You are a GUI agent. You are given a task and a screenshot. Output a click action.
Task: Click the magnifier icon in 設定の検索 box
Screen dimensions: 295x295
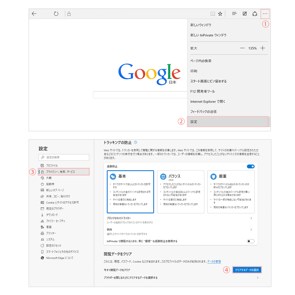(43, 157)
